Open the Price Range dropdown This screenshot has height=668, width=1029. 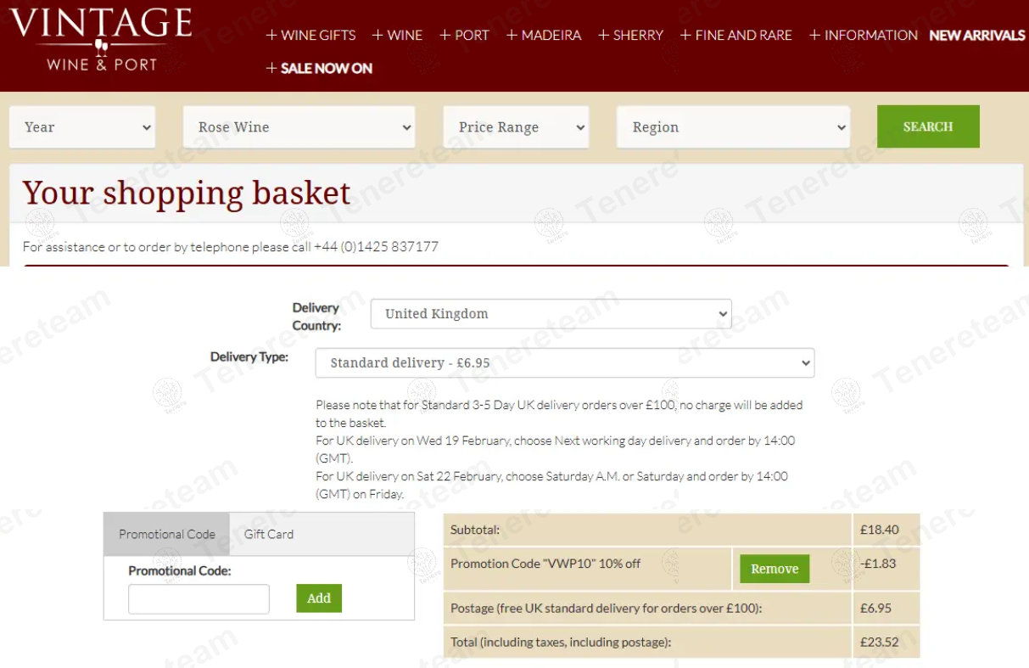coord(516,127)
